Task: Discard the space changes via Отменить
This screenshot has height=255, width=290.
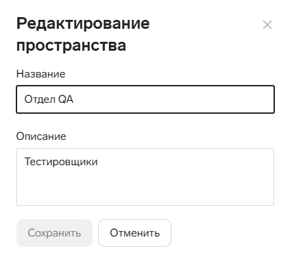Action: pyautogui.click(x=134, y=233)
